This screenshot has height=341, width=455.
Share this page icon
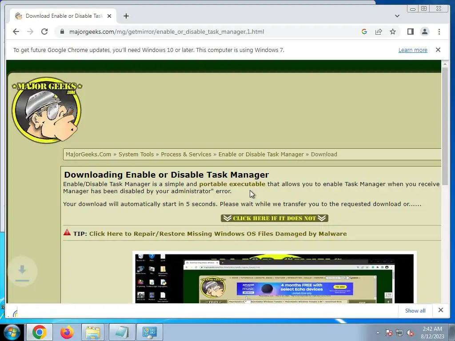379,32
